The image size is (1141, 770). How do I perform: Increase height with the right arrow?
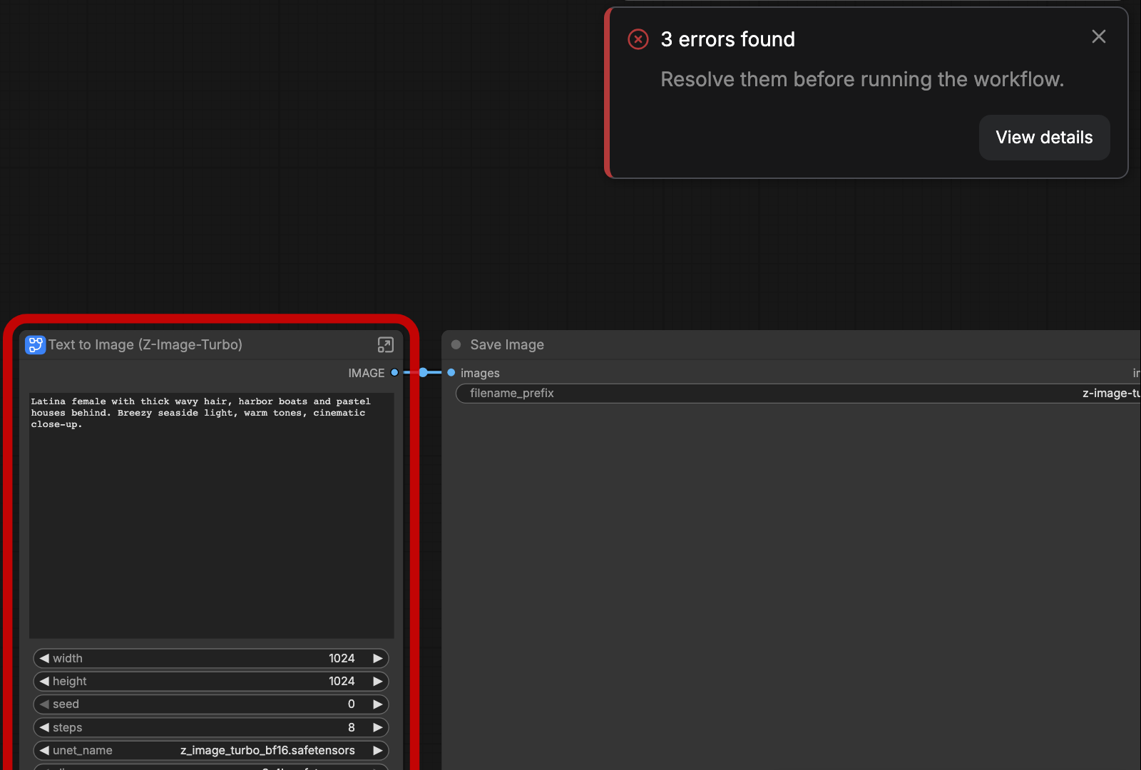point(378,681)
